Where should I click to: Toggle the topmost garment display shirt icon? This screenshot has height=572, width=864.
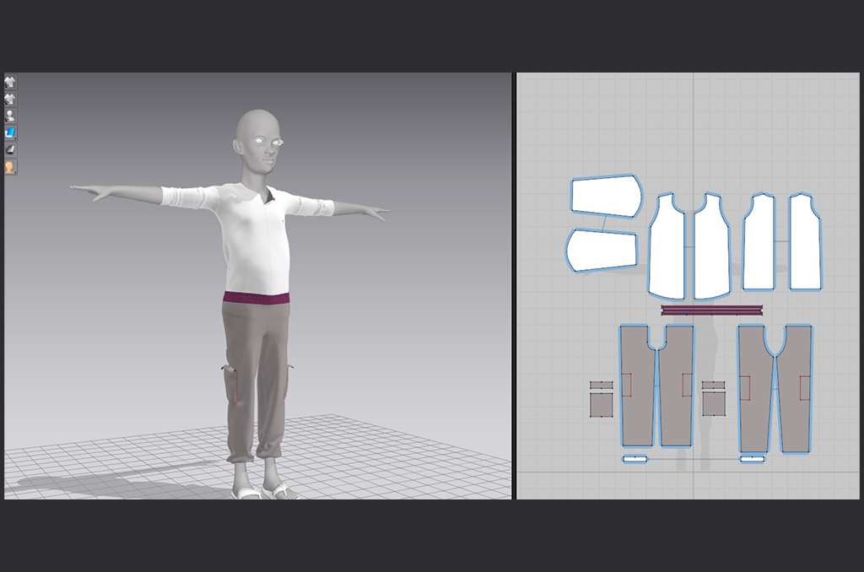(x=10, y=82)
